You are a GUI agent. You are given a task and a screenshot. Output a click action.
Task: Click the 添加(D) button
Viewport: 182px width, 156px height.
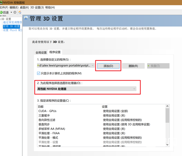[x=108, y=66]
